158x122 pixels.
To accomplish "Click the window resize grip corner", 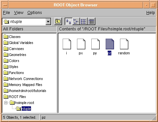I will tap(154, 118).
